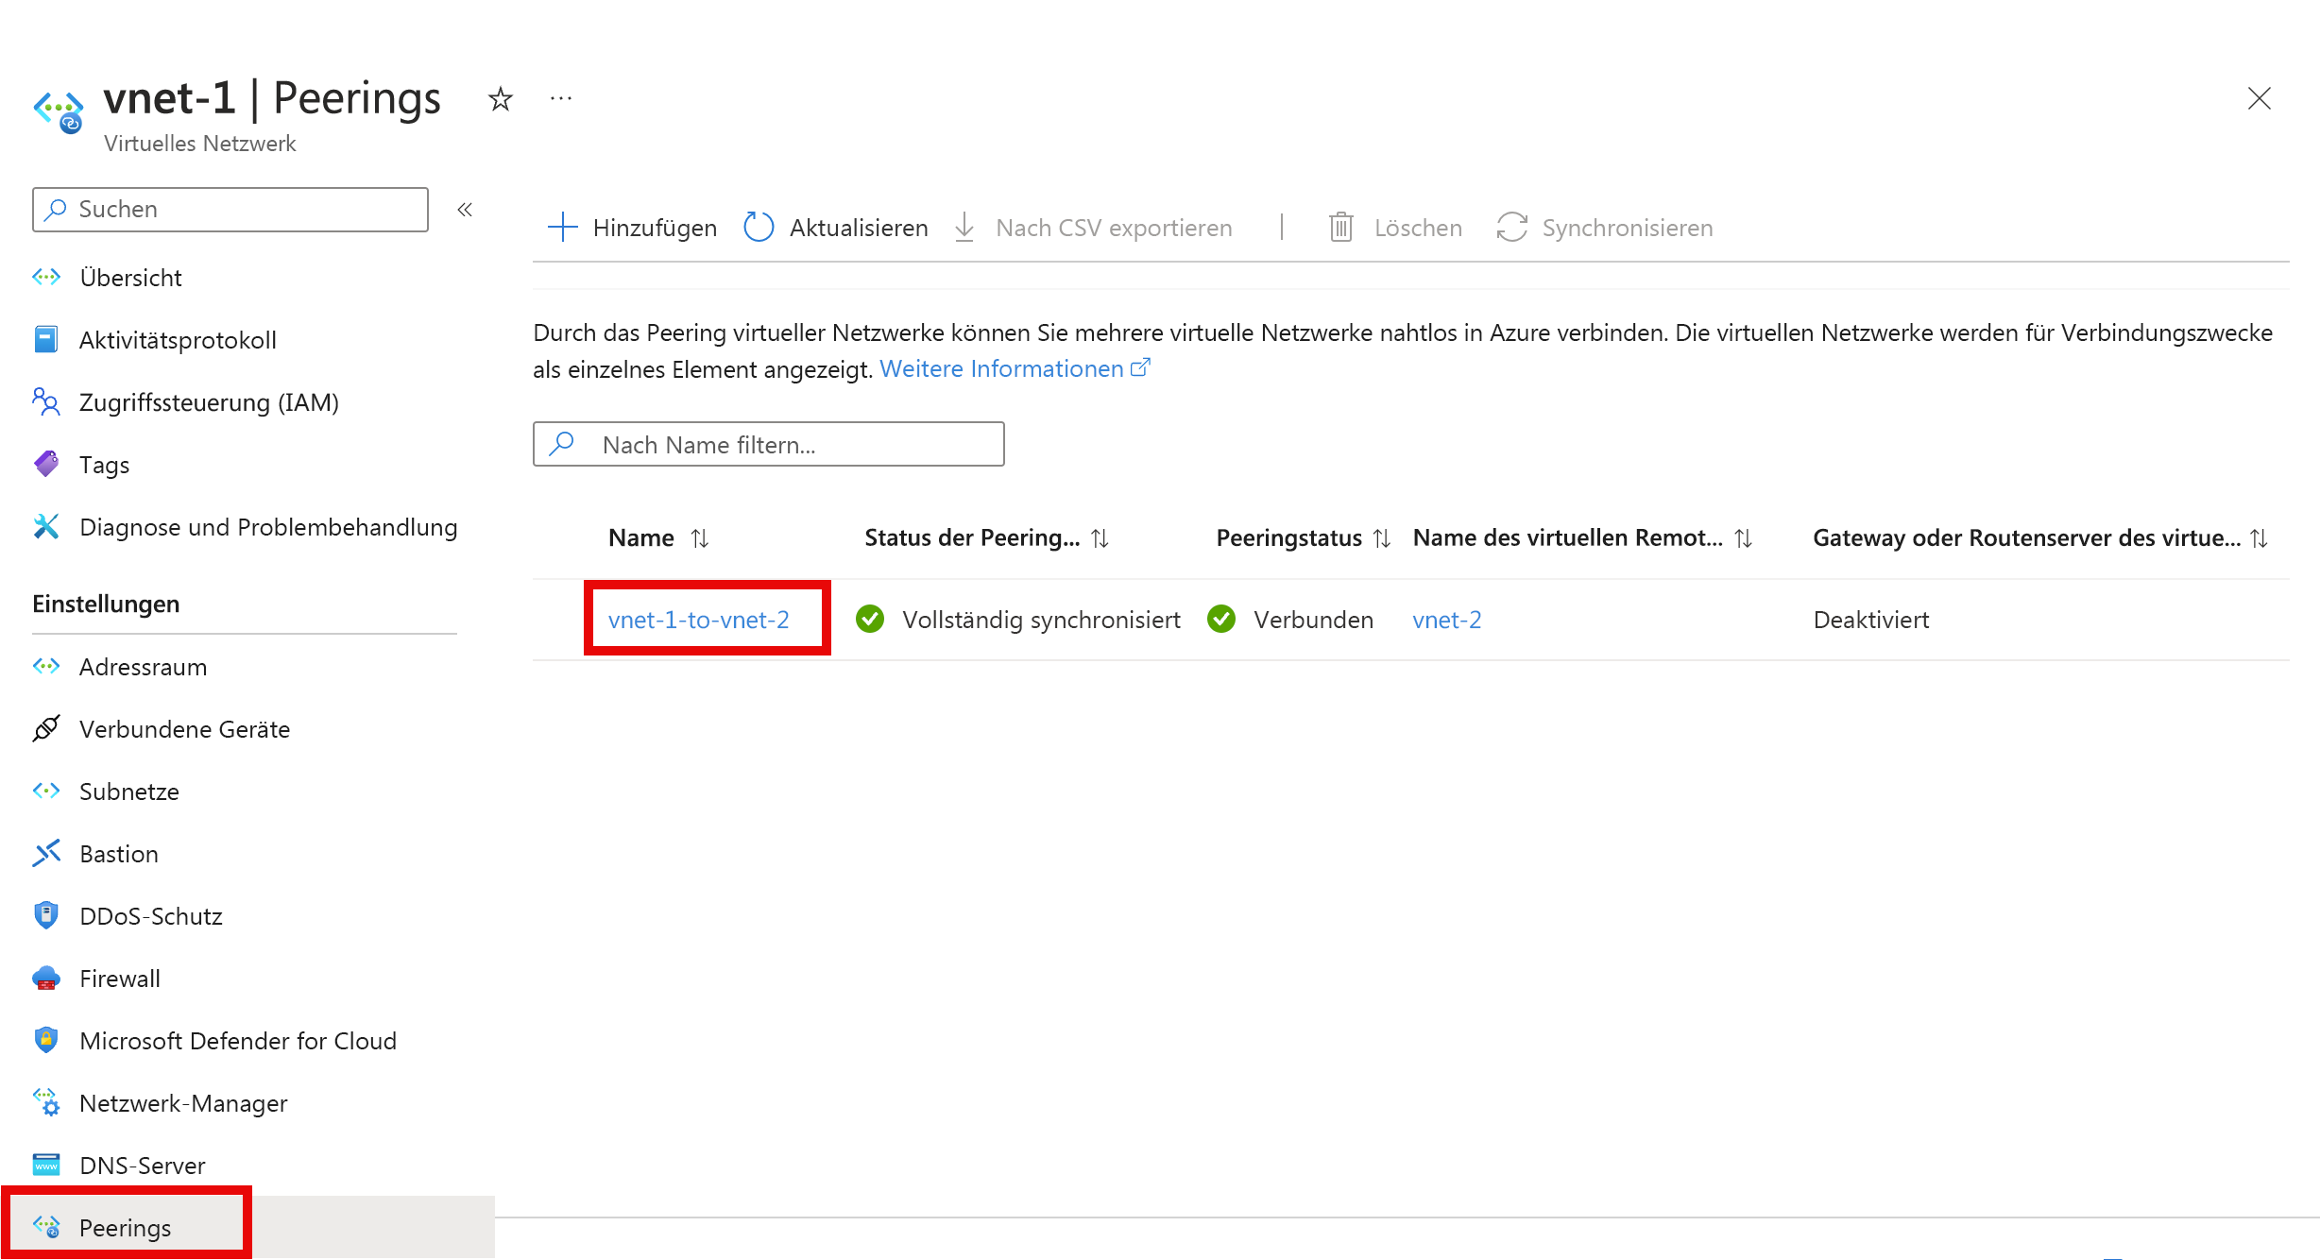Open Firewall settings from the sidebar
2320x1260 pixels.
tap(119, 979)
